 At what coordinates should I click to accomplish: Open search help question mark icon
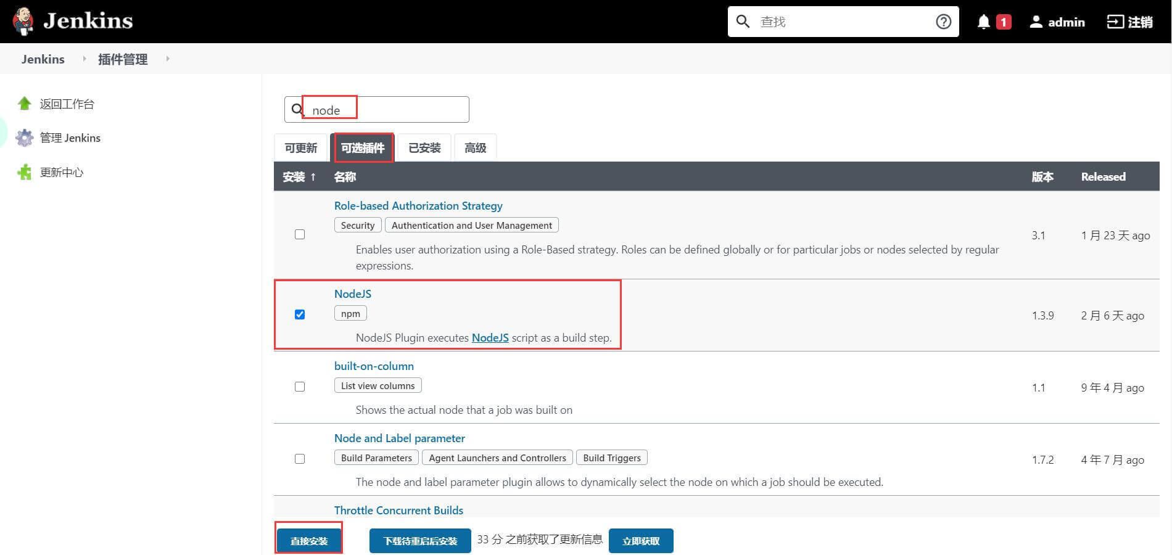coord(943,22)
